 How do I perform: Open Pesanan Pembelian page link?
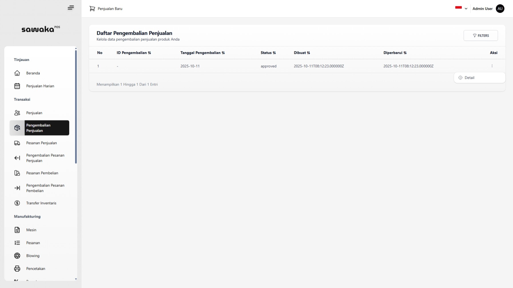click(x=42, y=173)
